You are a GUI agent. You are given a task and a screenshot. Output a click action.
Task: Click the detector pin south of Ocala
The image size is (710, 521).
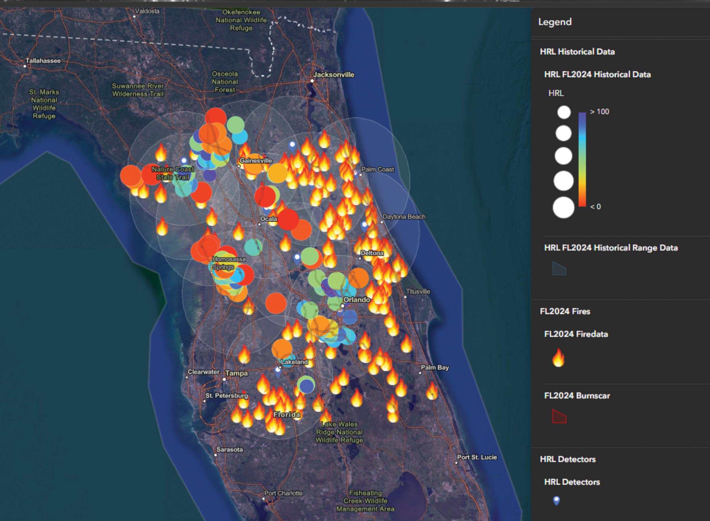pyautogui.click(x=297, y=258)
